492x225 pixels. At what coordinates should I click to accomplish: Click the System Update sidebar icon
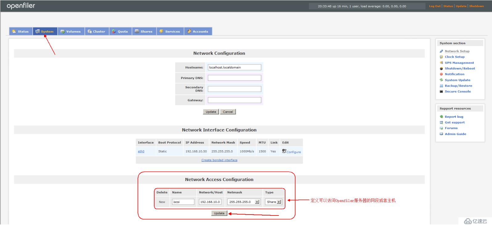441,80
